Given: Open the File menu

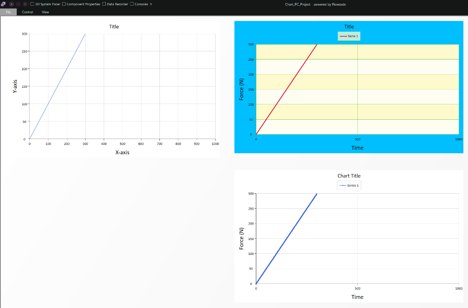Looking at the screenshot, I should (x=9, y=12).
